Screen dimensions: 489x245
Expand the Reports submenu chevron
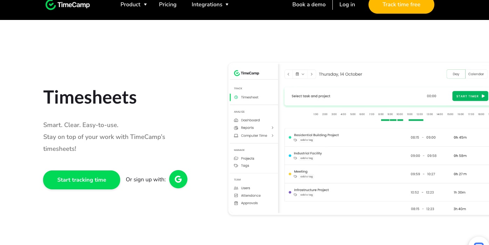coord(273,128)
